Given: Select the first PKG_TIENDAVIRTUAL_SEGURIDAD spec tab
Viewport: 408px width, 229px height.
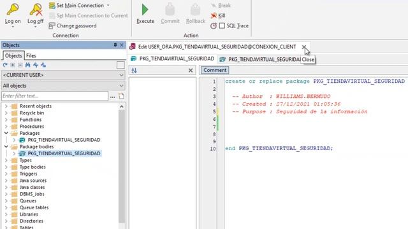Looking at the screenshot, I should click(x=173, y=59).
